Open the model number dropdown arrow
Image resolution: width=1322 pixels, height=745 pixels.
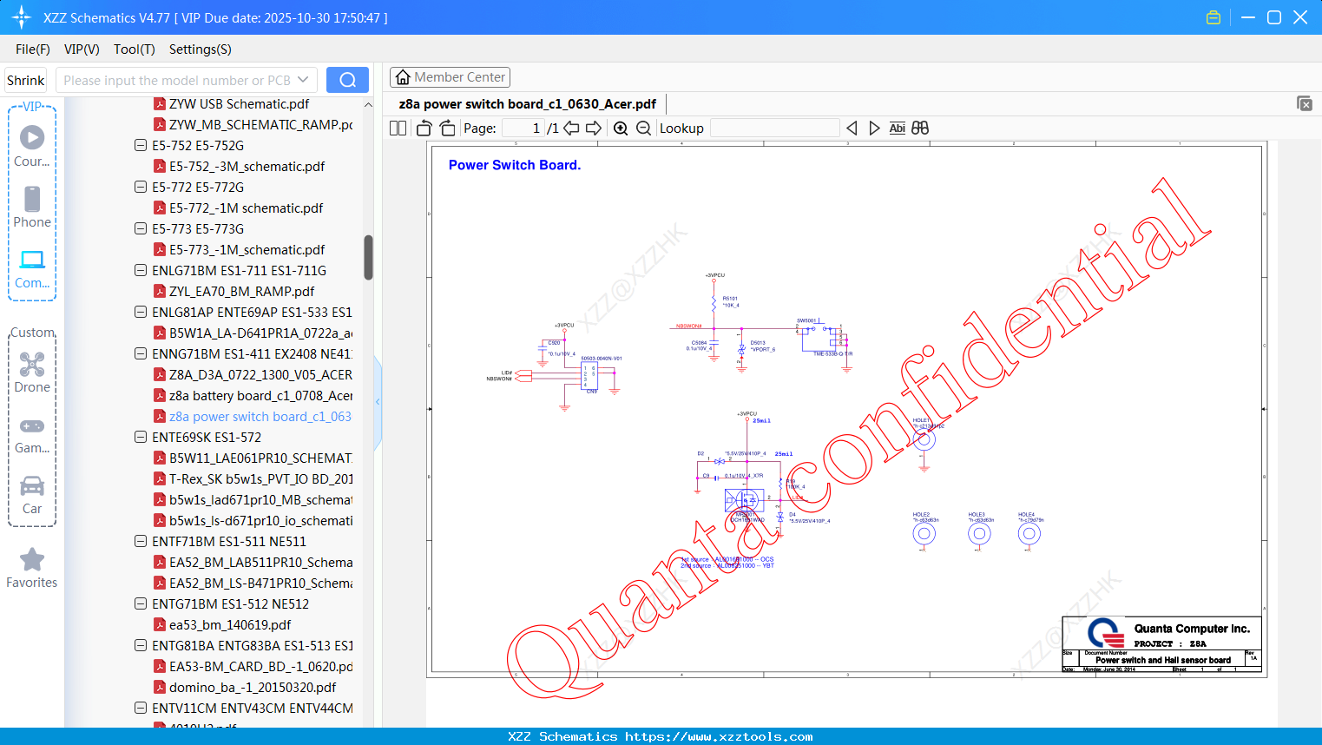tap(303, 80)
